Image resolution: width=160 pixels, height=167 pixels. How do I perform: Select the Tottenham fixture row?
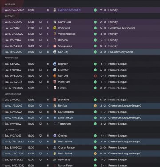coord(81,124)
